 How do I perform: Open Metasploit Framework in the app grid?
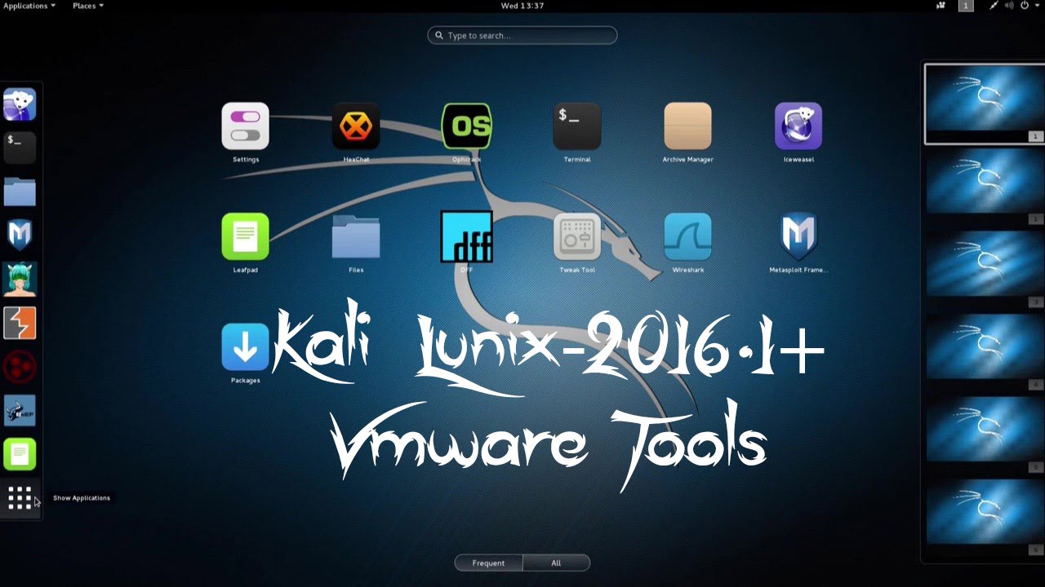(x=798, y=242)
